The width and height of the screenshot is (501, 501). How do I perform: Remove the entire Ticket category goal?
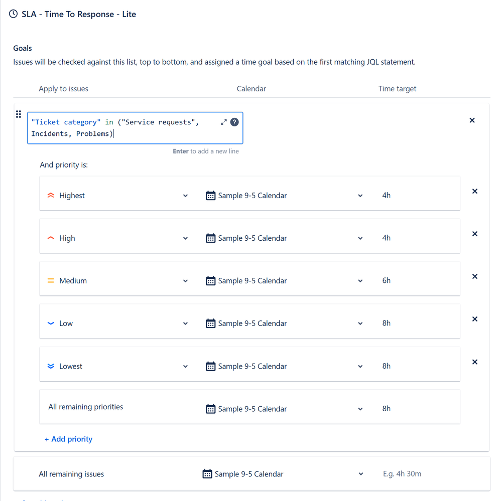pyautogui.click(x=472, y=120)
